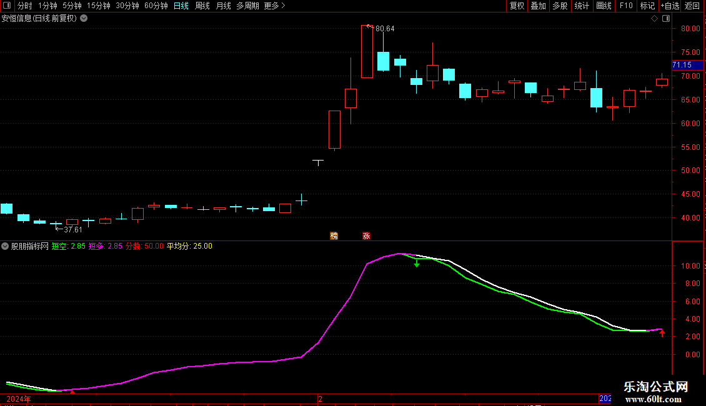
Task: Select the 30分钟 period
Action: coord(127,6)
